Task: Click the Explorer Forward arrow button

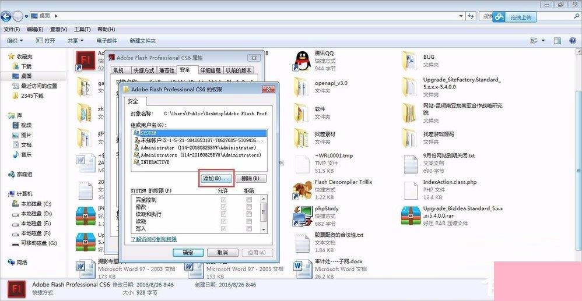Action: tap(18, 16)
